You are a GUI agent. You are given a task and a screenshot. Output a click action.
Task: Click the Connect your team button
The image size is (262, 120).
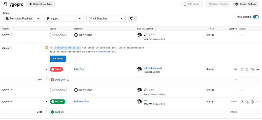pyautogui.click(x=40, y=4)
